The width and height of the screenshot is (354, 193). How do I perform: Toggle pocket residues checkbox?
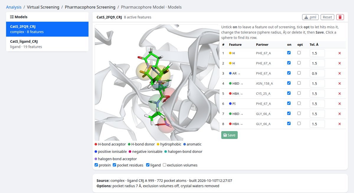114,165
